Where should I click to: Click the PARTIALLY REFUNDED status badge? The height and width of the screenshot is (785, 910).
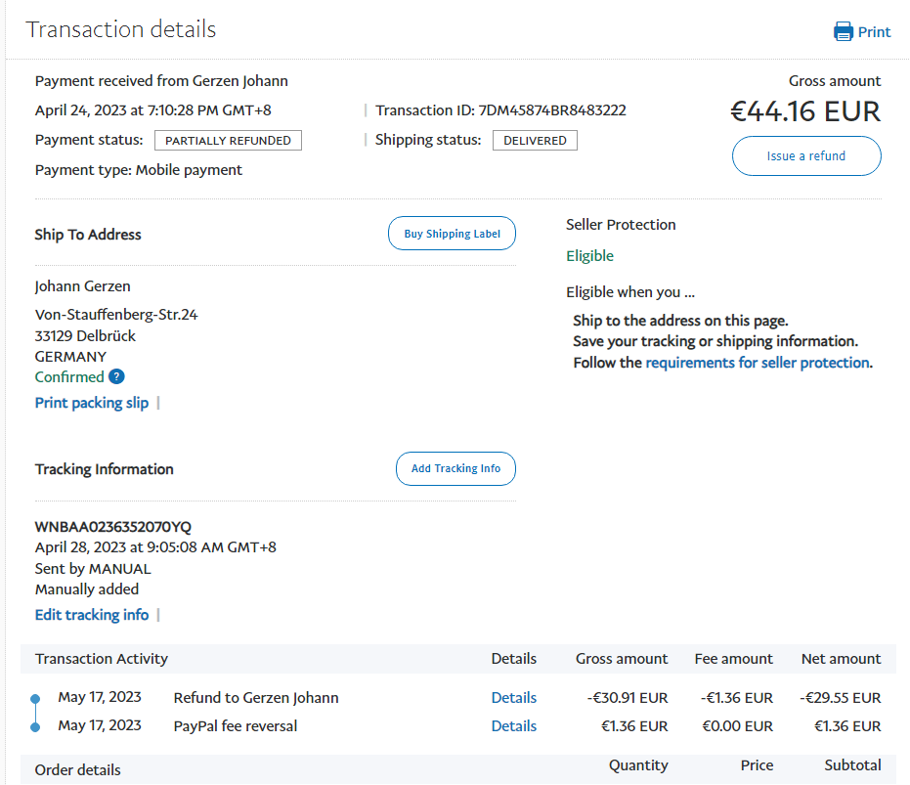228,141
